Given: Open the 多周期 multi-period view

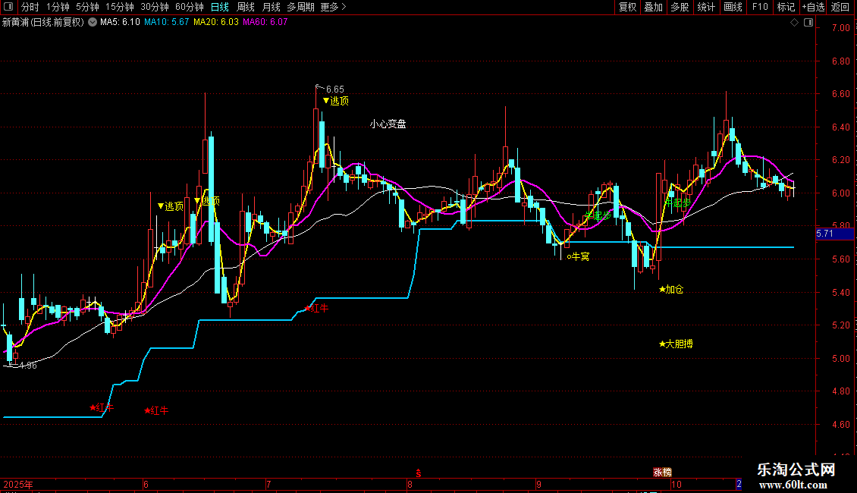Looking at the screenshot, I should [x=300, y=7].
